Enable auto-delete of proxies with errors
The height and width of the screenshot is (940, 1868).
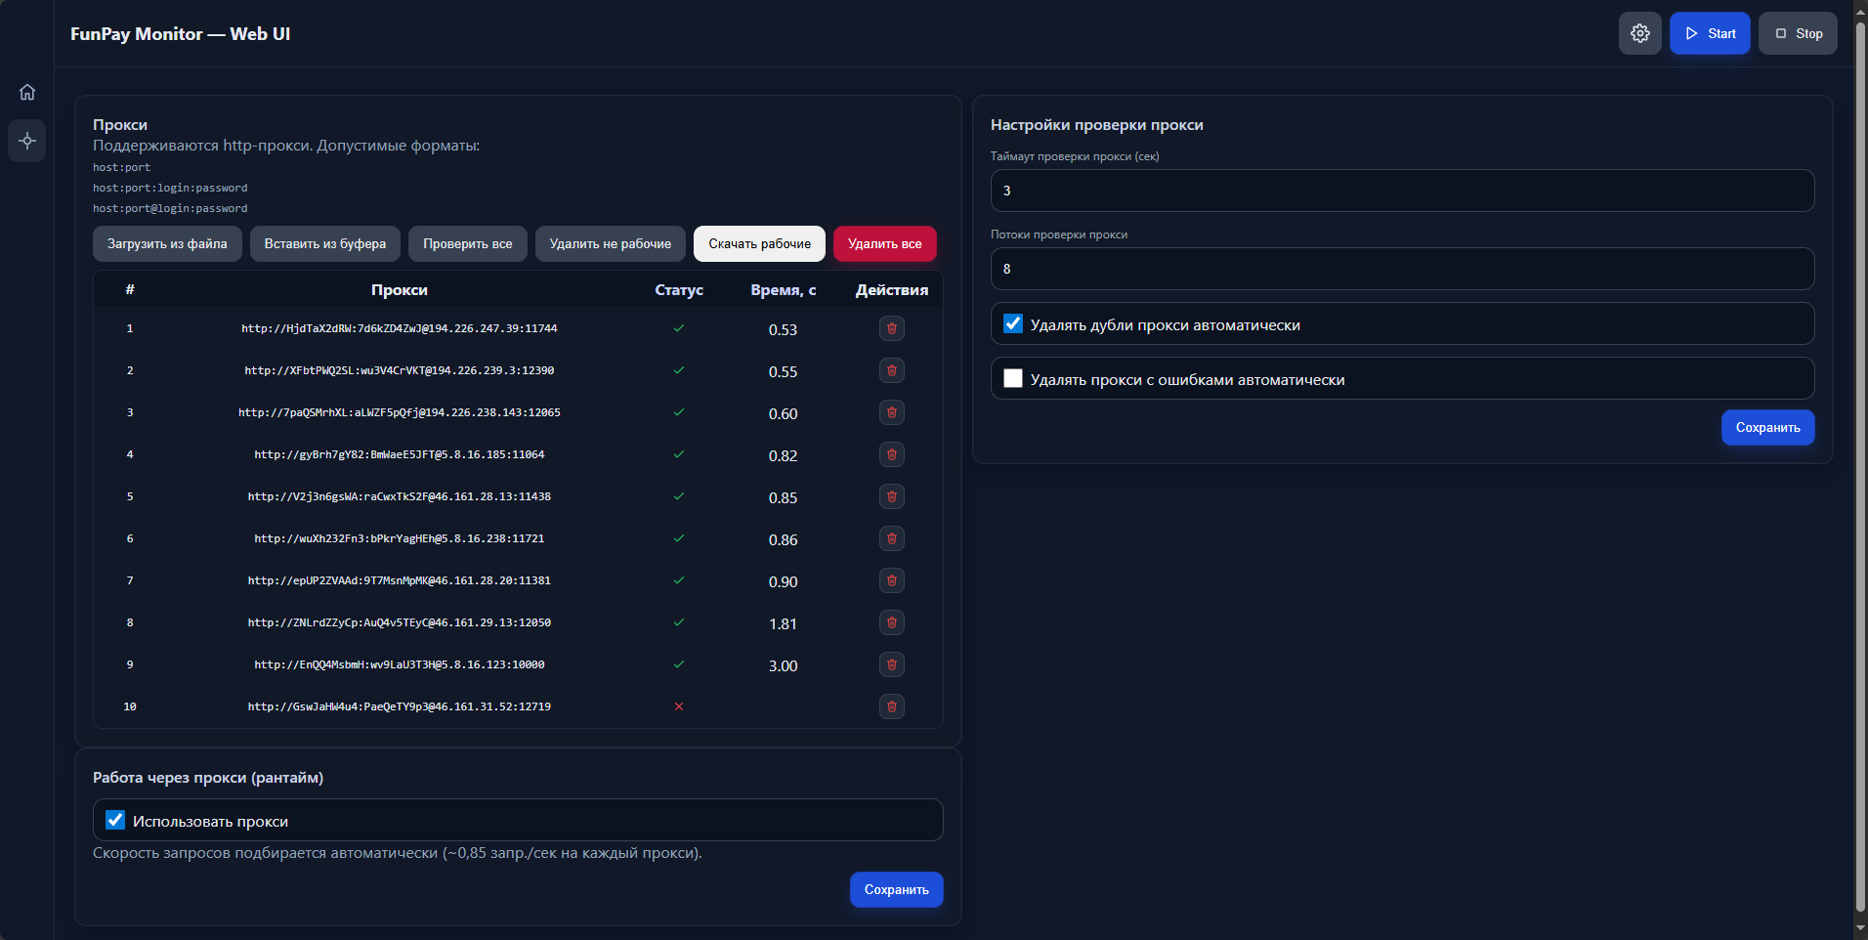point(1013,379)
